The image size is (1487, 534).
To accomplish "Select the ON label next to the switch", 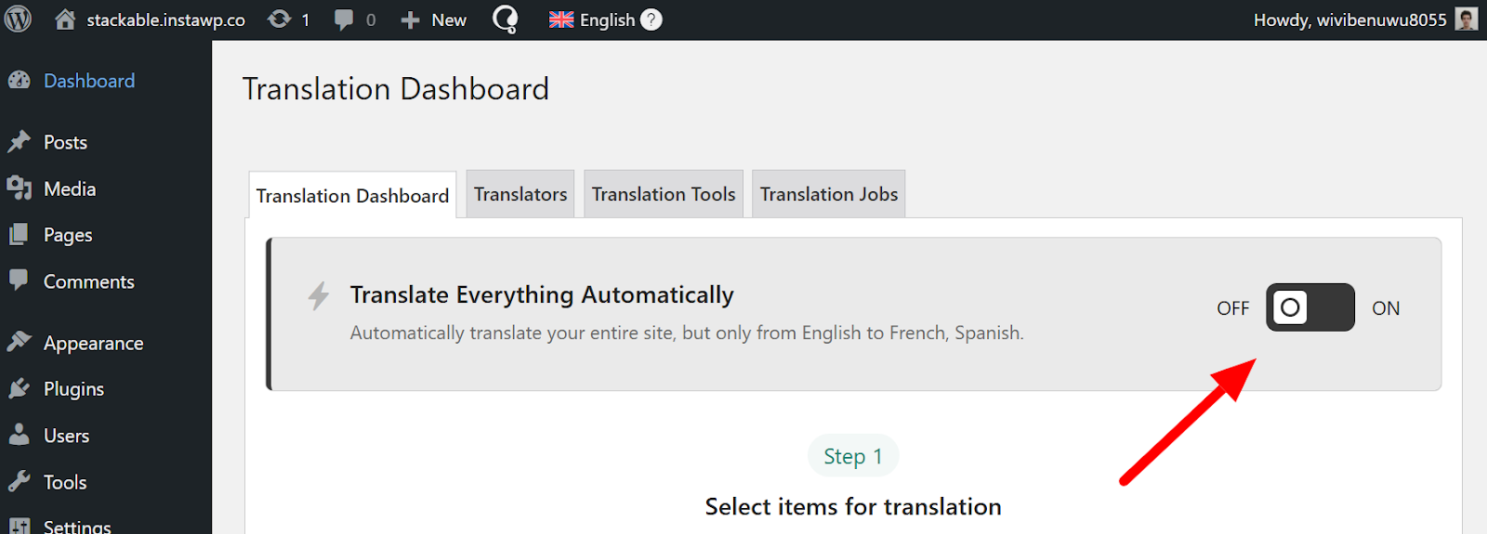I will pos(1386,308).
